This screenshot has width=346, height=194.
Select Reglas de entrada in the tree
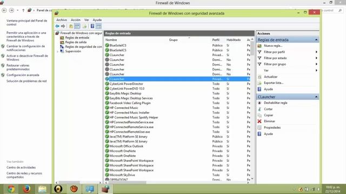point(77,38)
